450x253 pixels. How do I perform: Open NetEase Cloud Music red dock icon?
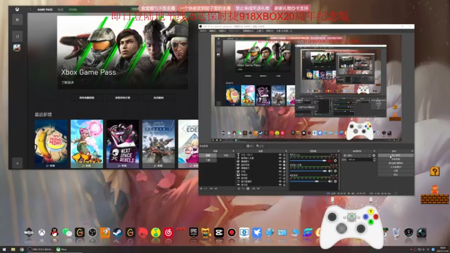[168, 233]
